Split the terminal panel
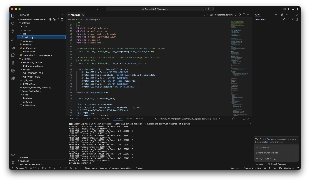Screen dimensions: 310x182 coord(229,119)
